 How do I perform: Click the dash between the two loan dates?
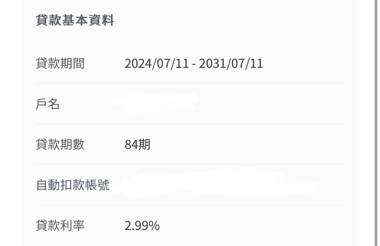coord(194,65)
